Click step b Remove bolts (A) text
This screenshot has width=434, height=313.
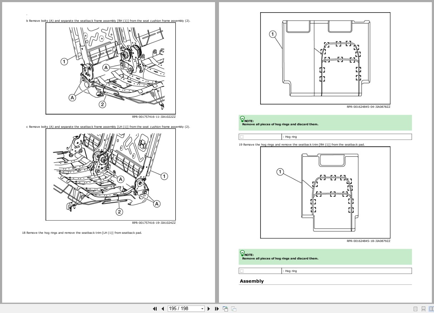(x=108, y=21)
